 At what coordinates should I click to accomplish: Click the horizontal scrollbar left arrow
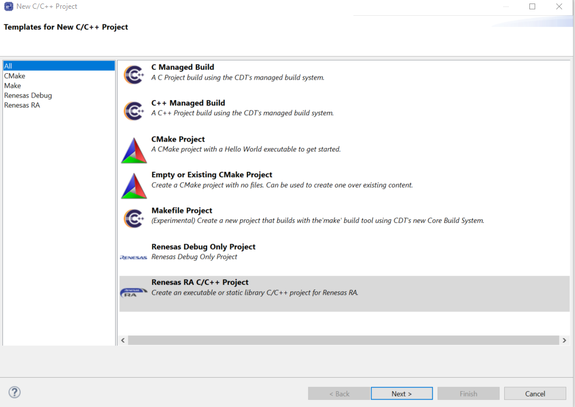tap(123, 340)
